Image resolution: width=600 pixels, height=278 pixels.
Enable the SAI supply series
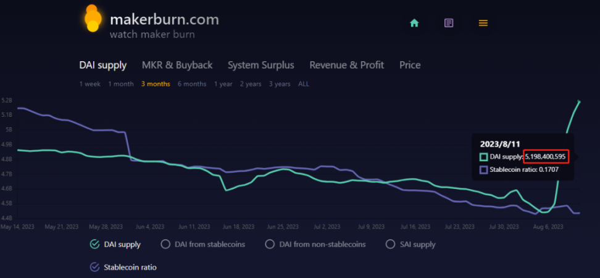coord(390,244)
